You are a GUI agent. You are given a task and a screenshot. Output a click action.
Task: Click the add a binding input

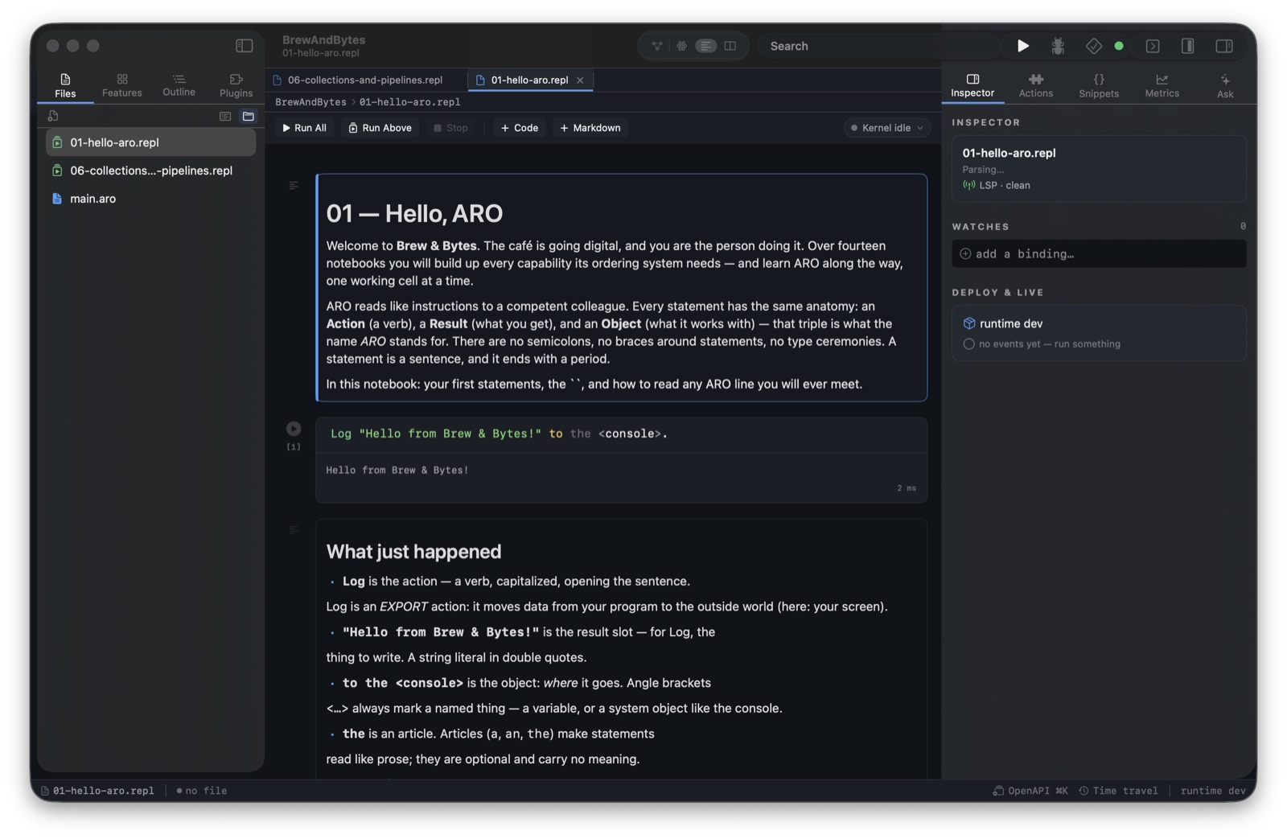1099,253
